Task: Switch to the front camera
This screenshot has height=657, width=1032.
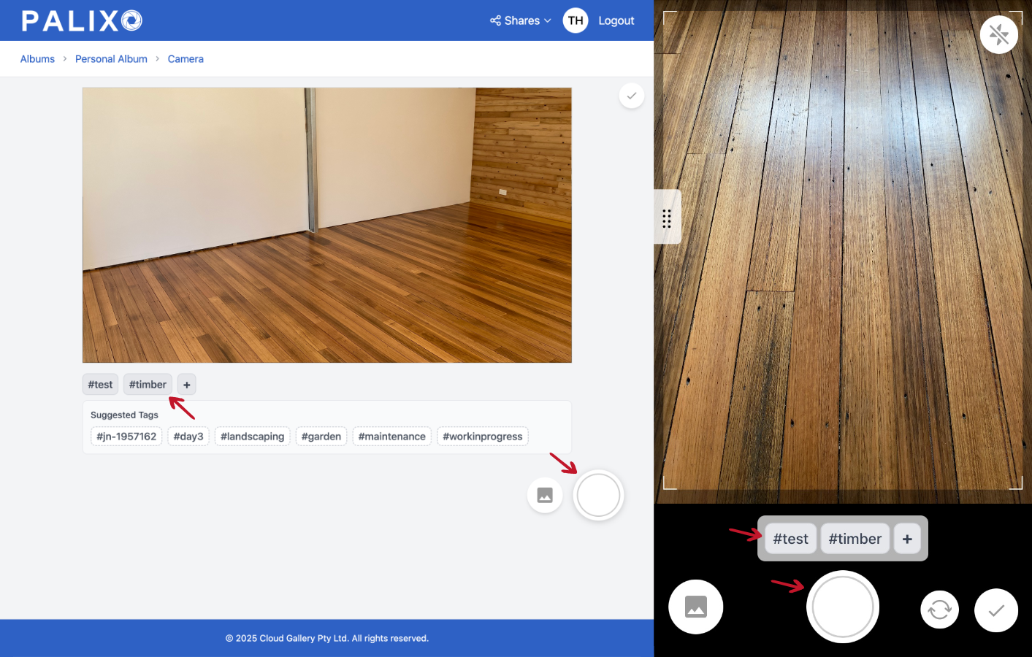Action: (939, 610)
